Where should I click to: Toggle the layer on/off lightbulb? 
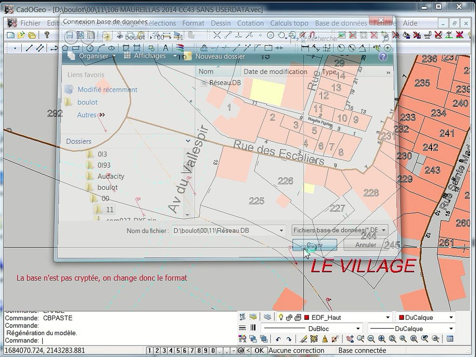281,317
